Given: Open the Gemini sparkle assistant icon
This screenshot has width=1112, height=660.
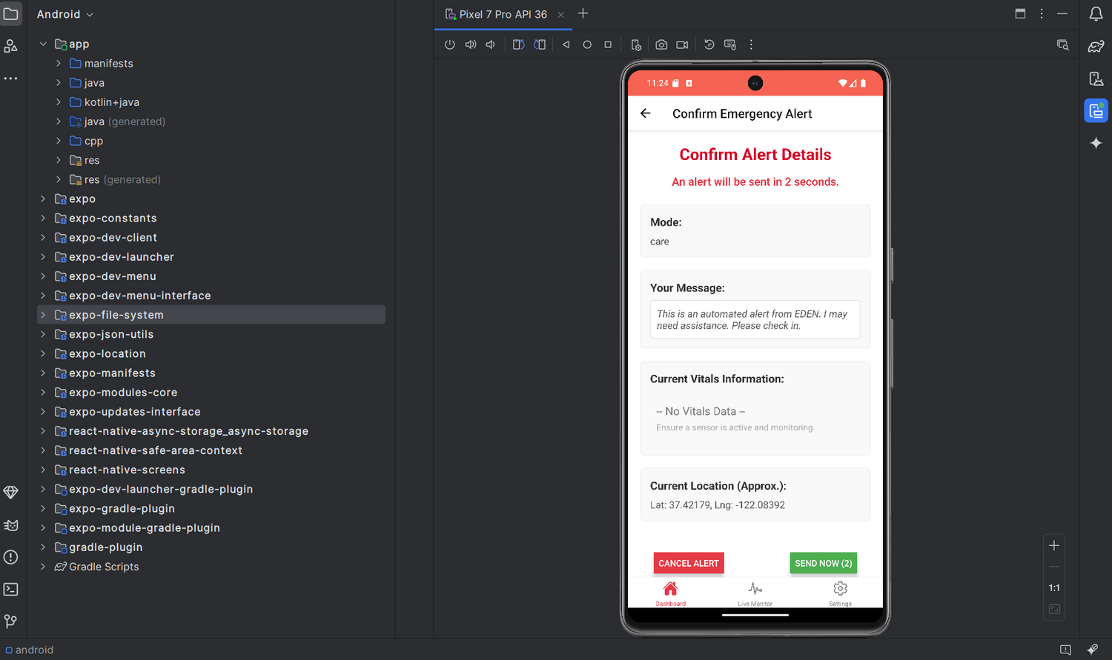Looking at the screenshot, I should point(1096,143).
